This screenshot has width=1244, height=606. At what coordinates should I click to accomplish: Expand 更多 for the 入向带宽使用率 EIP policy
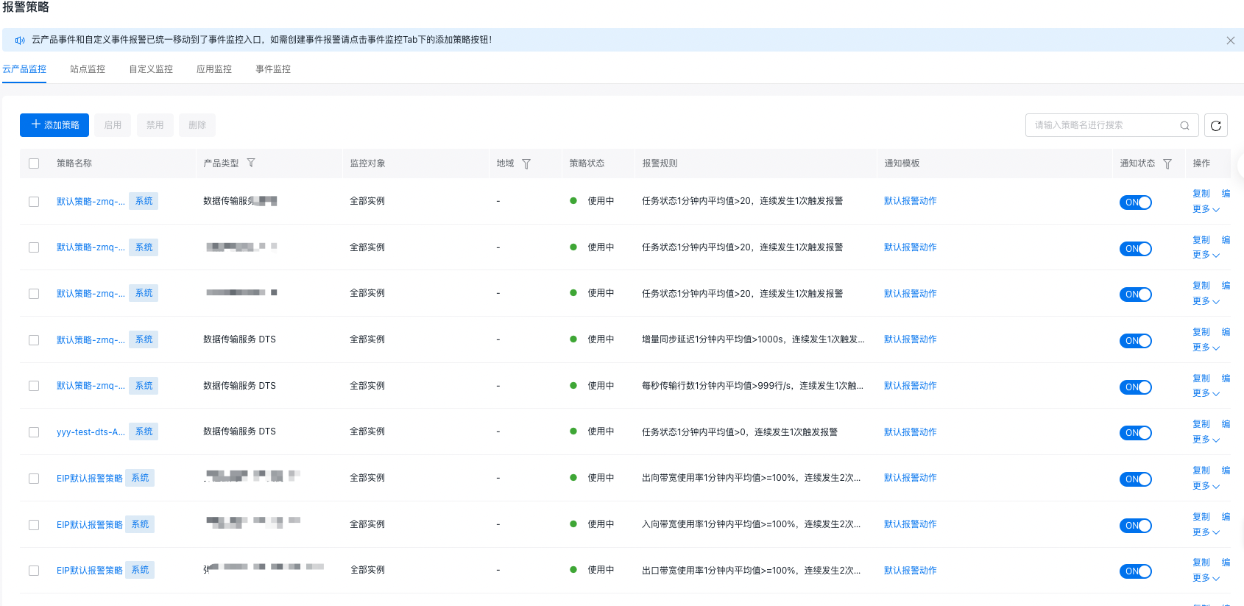[x=1206, y=532]
